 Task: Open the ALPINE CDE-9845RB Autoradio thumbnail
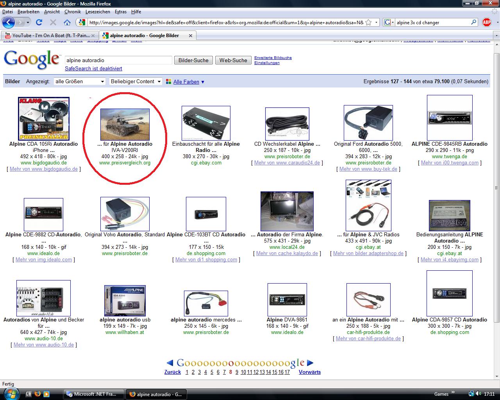pyautogui.click(x=450, y=117)
